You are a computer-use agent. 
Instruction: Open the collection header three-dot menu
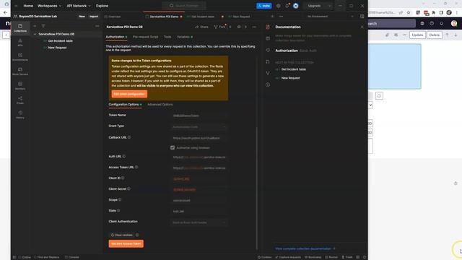click(254, 27)
